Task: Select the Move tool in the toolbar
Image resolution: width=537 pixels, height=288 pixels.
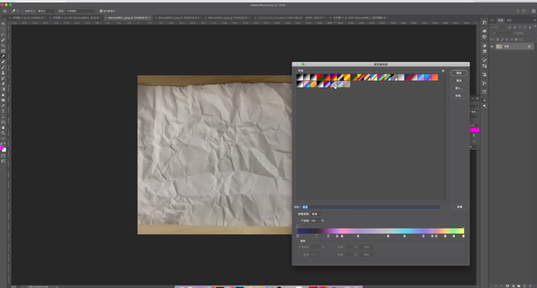Action: point(3,23)
